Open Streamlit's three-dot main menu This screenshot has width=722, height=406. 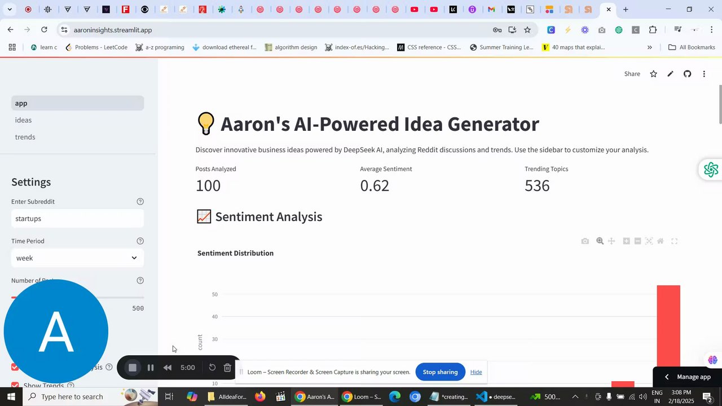tap(704, 74)
